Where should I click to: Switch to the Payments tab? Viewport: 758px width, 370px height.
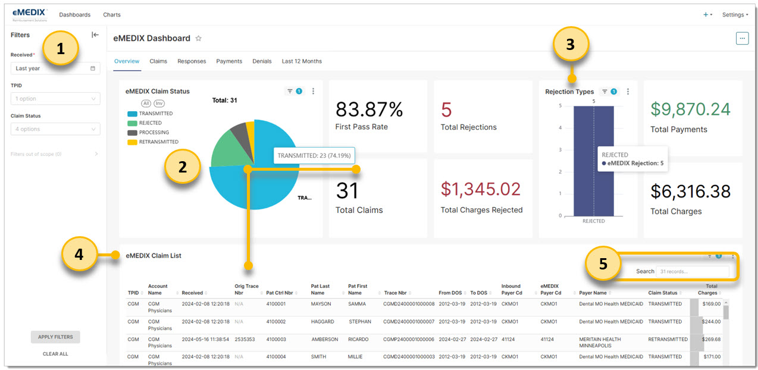coord(229,61)
